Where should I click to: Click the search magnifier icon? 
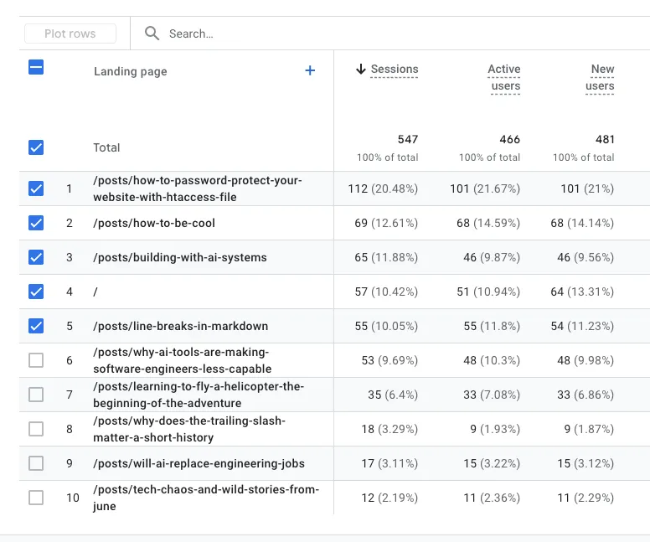coord(152,34)
